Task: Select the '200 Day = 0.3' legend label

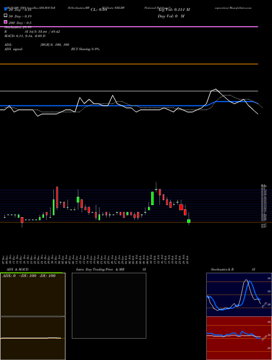Action: (20, 23)
